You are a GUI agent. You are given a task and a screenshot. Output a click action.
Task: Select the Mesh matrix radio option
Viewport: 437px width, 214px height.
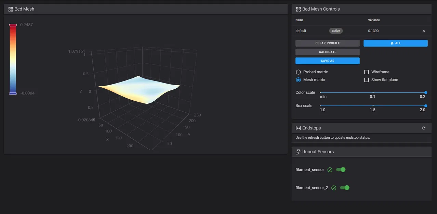click(x=299, y=80)
